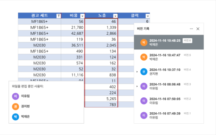Click the blue 권 avatar of version 4

(x=144, y=72)
